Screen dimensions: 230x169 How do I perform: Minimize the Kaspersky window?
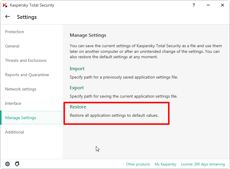point(209,5)
